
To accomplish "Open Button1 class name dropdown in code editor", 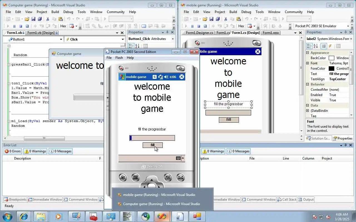I will [x=61, y=39].
